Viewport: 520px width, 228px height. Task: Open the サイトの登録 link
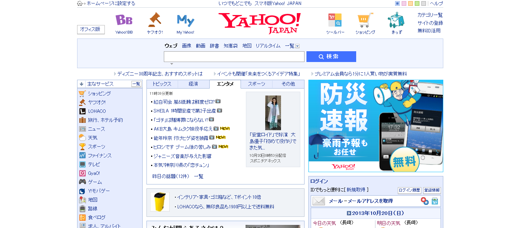pos(430,23)
